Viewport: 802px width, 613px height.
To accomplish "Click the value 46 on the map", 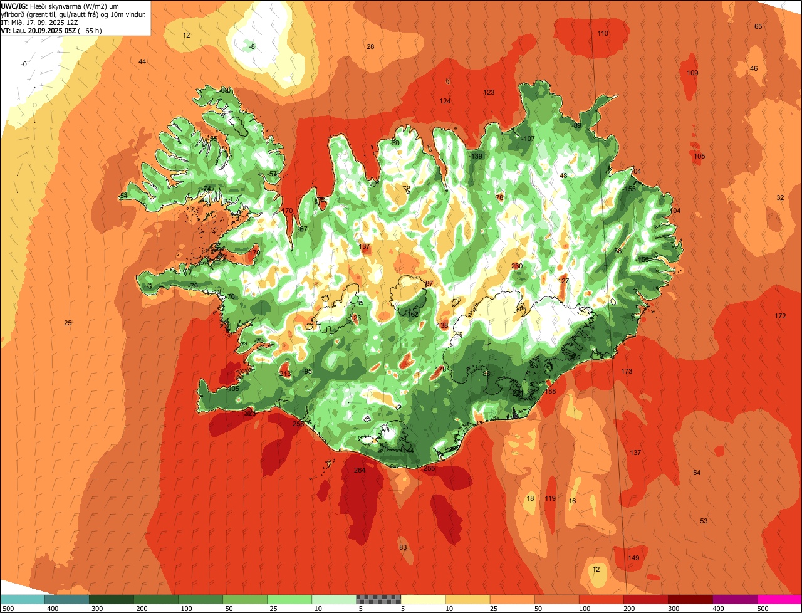I will coord(754,68).
